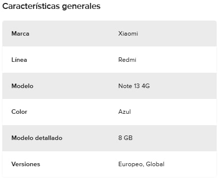Click the word Global in Versiones
This screenshot has height=183, width=220.
[155, 164]
